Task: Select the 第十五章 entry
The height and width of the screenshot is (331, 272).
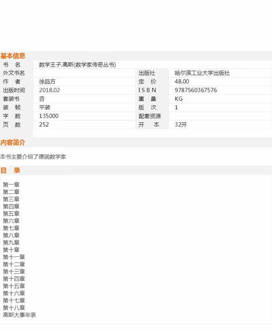Action: tap(14, 286)
